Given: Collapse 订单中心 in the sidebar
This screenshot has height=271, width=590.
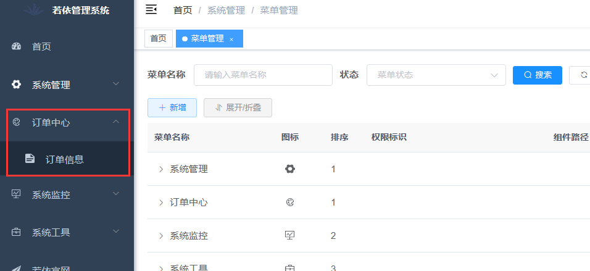Looking at the screenshot, I should [x=116, y=121].
